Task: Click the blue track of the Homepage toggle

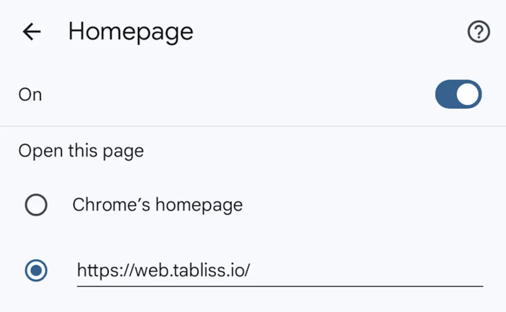Action: pos(445,94)
